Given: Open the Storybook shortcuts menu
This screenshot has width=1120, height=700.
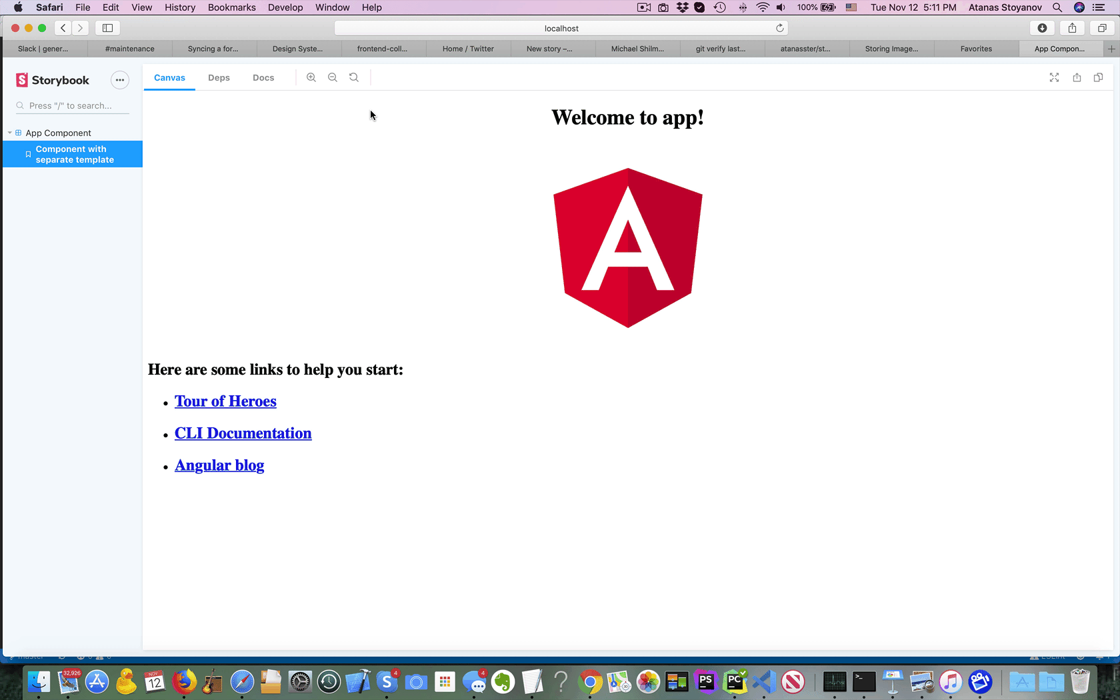Looking at the screenshot, I should click(x=119, y=80).
